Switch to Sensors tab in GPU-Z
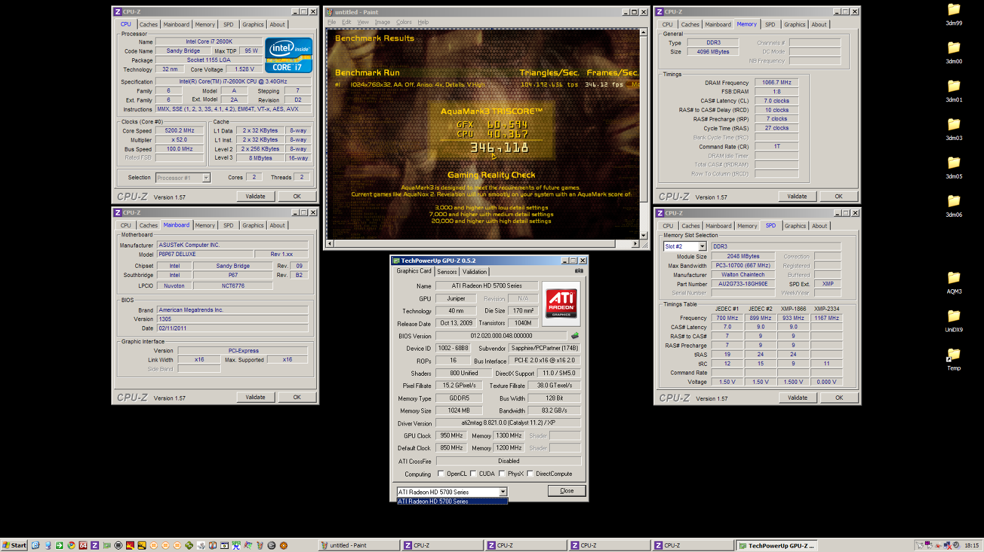This screenshot has height=552, width=984. tap(447, 271)
